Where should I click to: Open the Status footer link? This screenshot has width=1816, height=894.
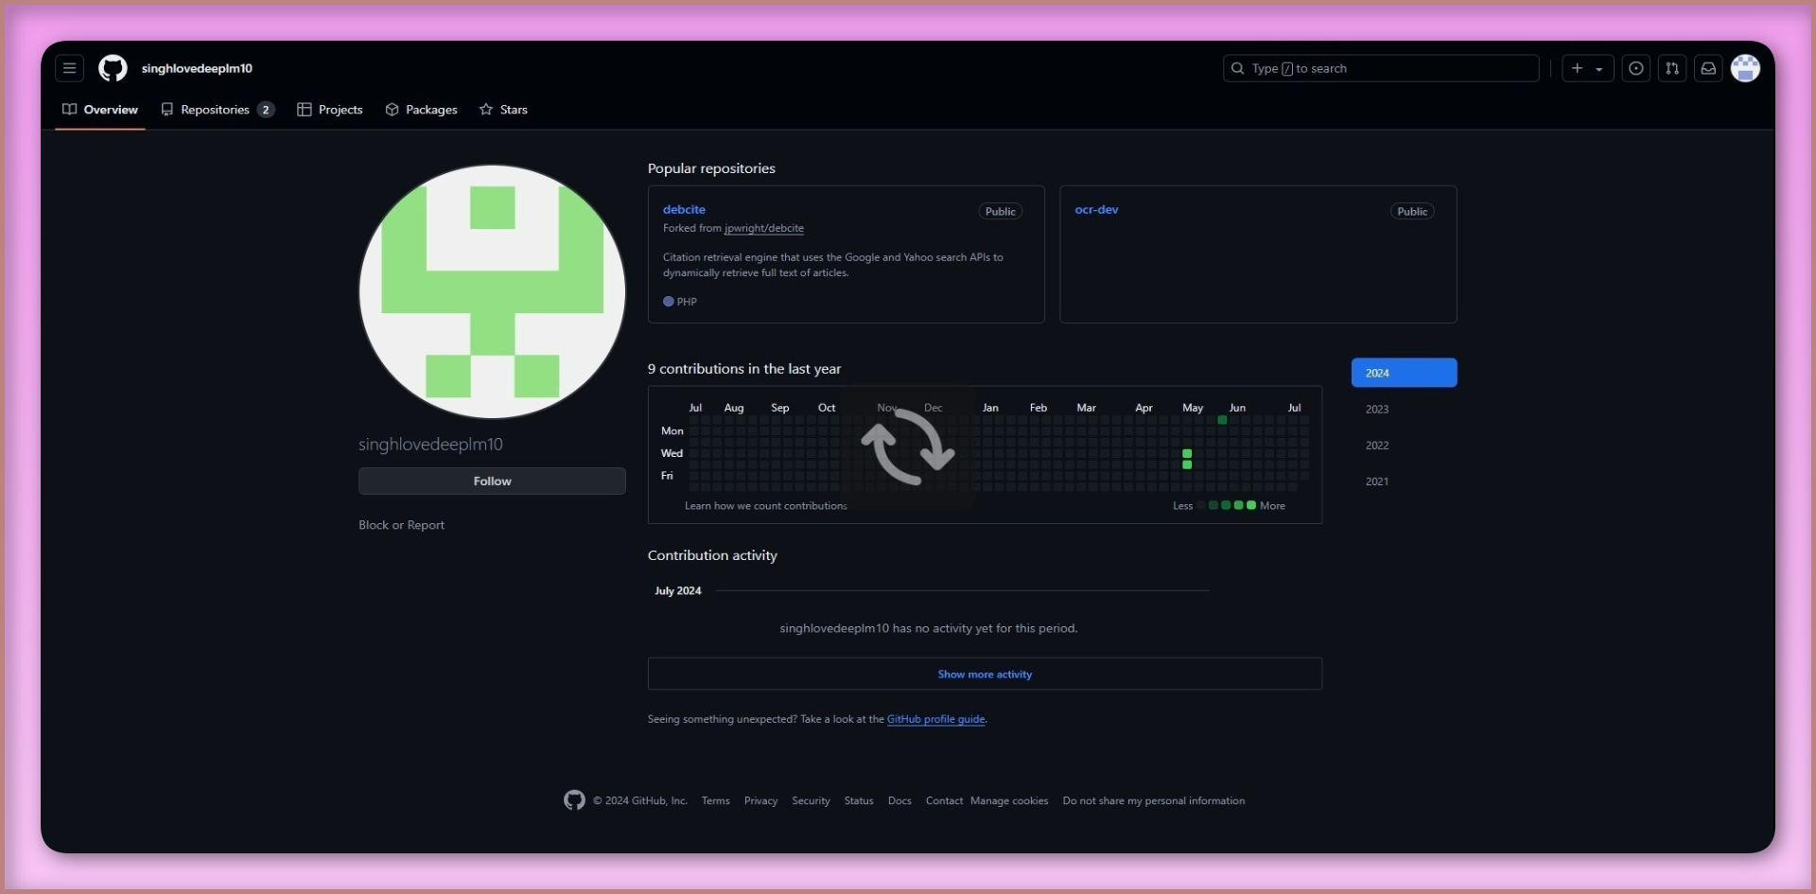[859, 800]
